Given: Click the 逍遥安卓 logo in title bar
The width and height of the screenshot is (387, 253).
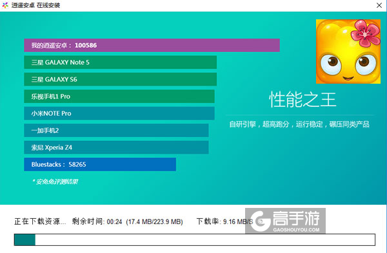Looking at the screenshot, I should [x=5, y=5].
